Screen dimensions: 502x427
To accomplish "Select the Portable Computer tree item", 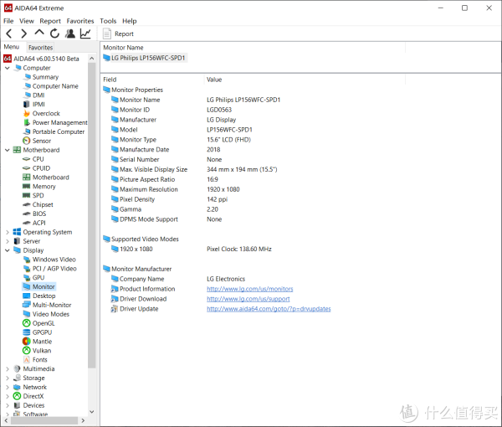I will (59, 131).
